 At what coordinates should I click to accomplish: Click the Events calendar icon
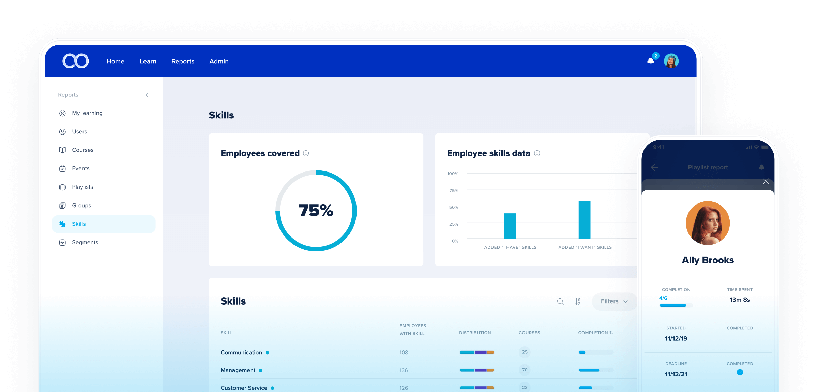point(63,168)
